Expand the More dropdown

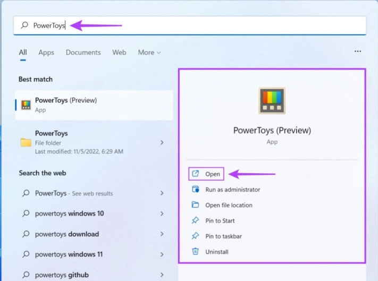click(x=149, y=52)
